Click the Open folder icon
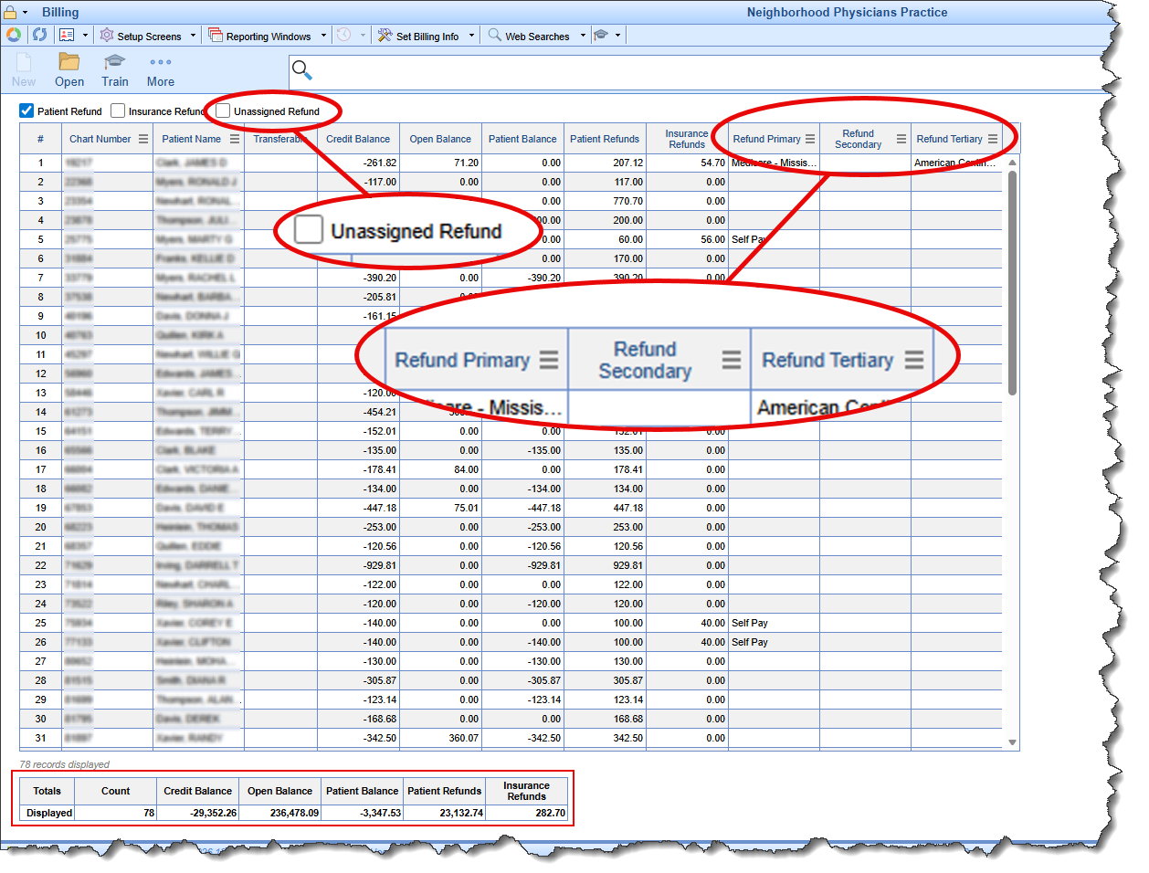 pyautogui.click(x=69, y=61)
